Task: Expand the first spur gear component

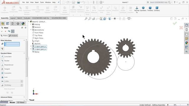Action: point(31,46)
